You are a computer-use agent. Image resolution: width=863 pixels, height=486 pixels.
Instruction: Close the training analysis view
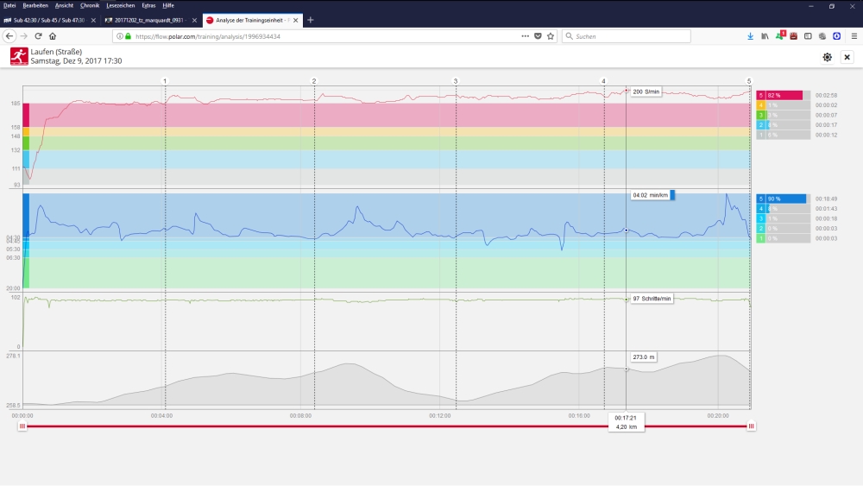[847, 57]
